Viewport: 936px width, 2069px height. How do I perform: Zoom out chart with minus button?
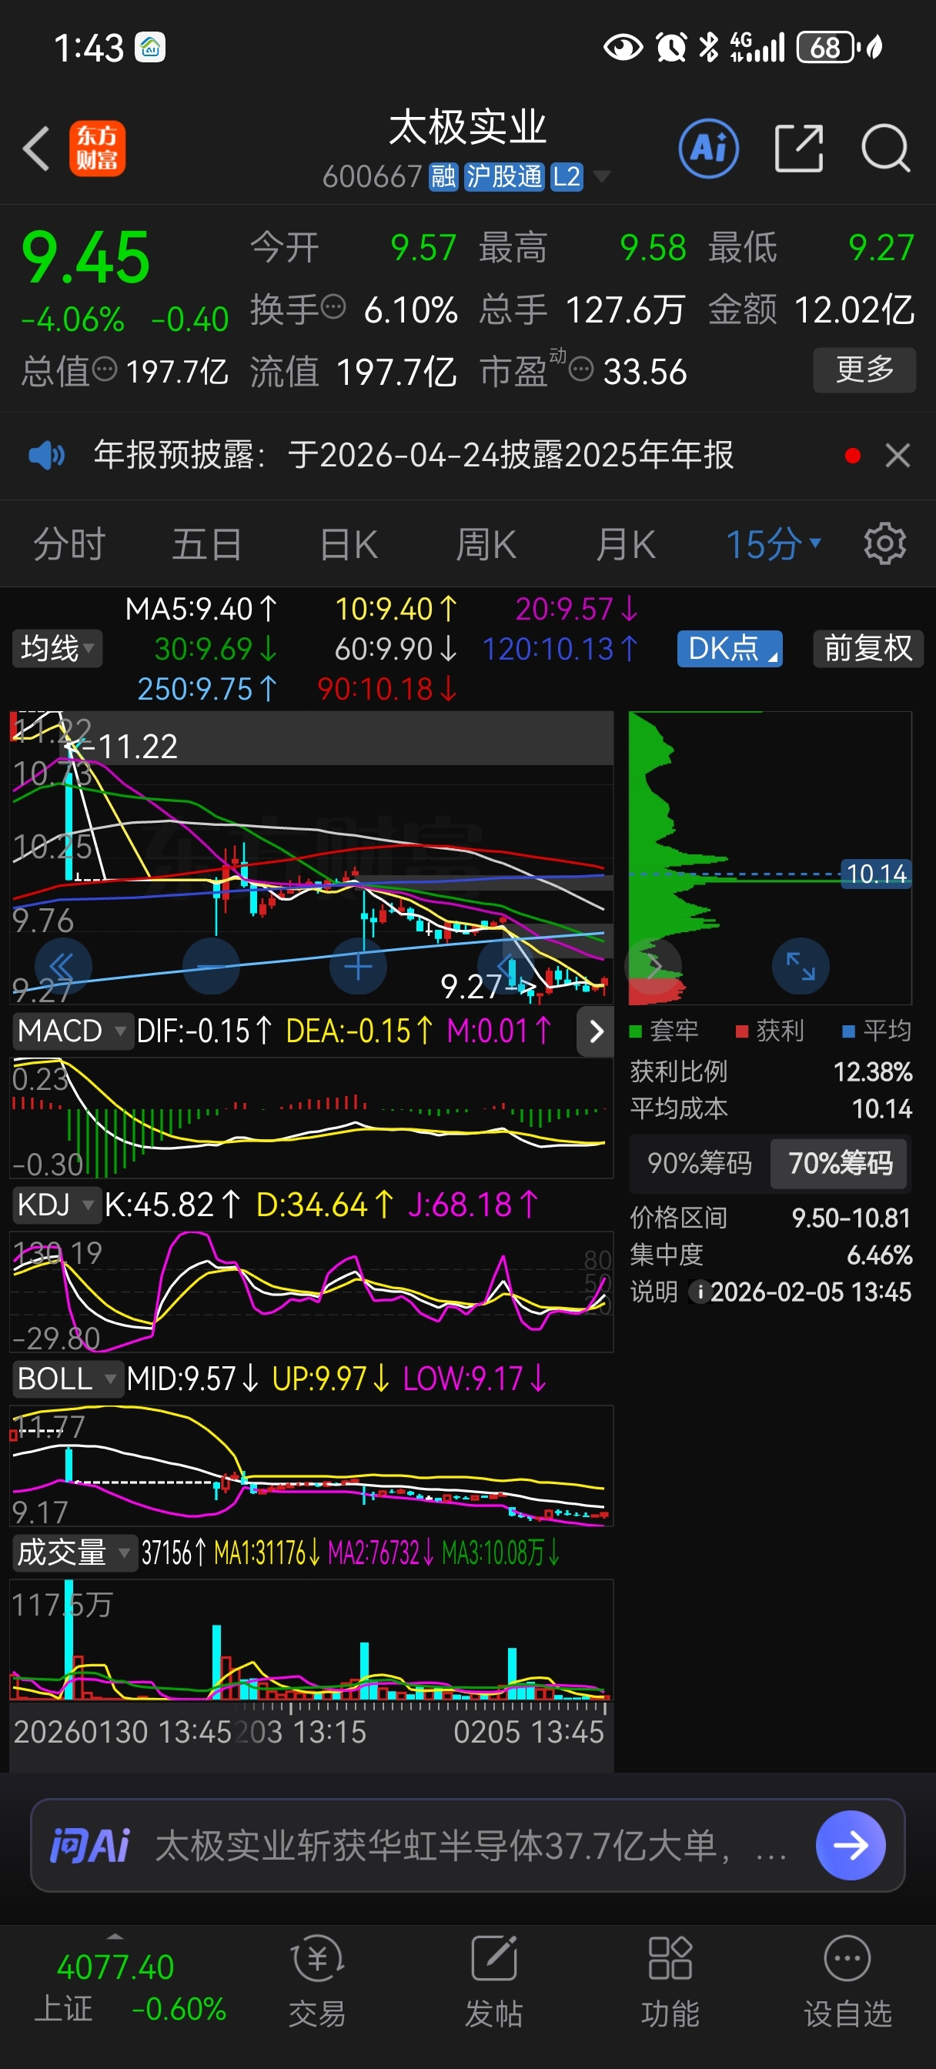click(x=212, y=966)
